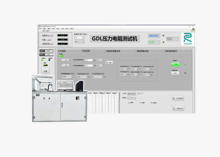Click the LabVIEW Run arrow toolbar icon
220x157 pixels.
point(43,30)
